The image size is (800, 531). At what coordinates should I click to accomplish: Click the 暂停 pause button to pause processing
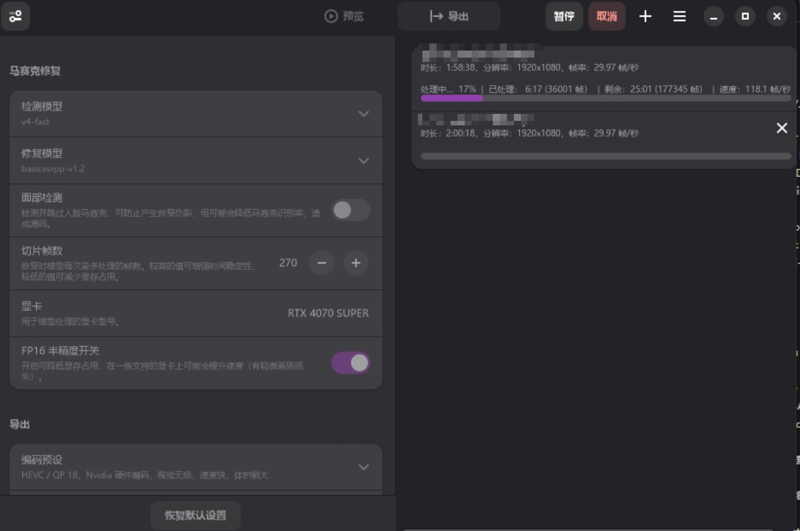coord(564,17)
